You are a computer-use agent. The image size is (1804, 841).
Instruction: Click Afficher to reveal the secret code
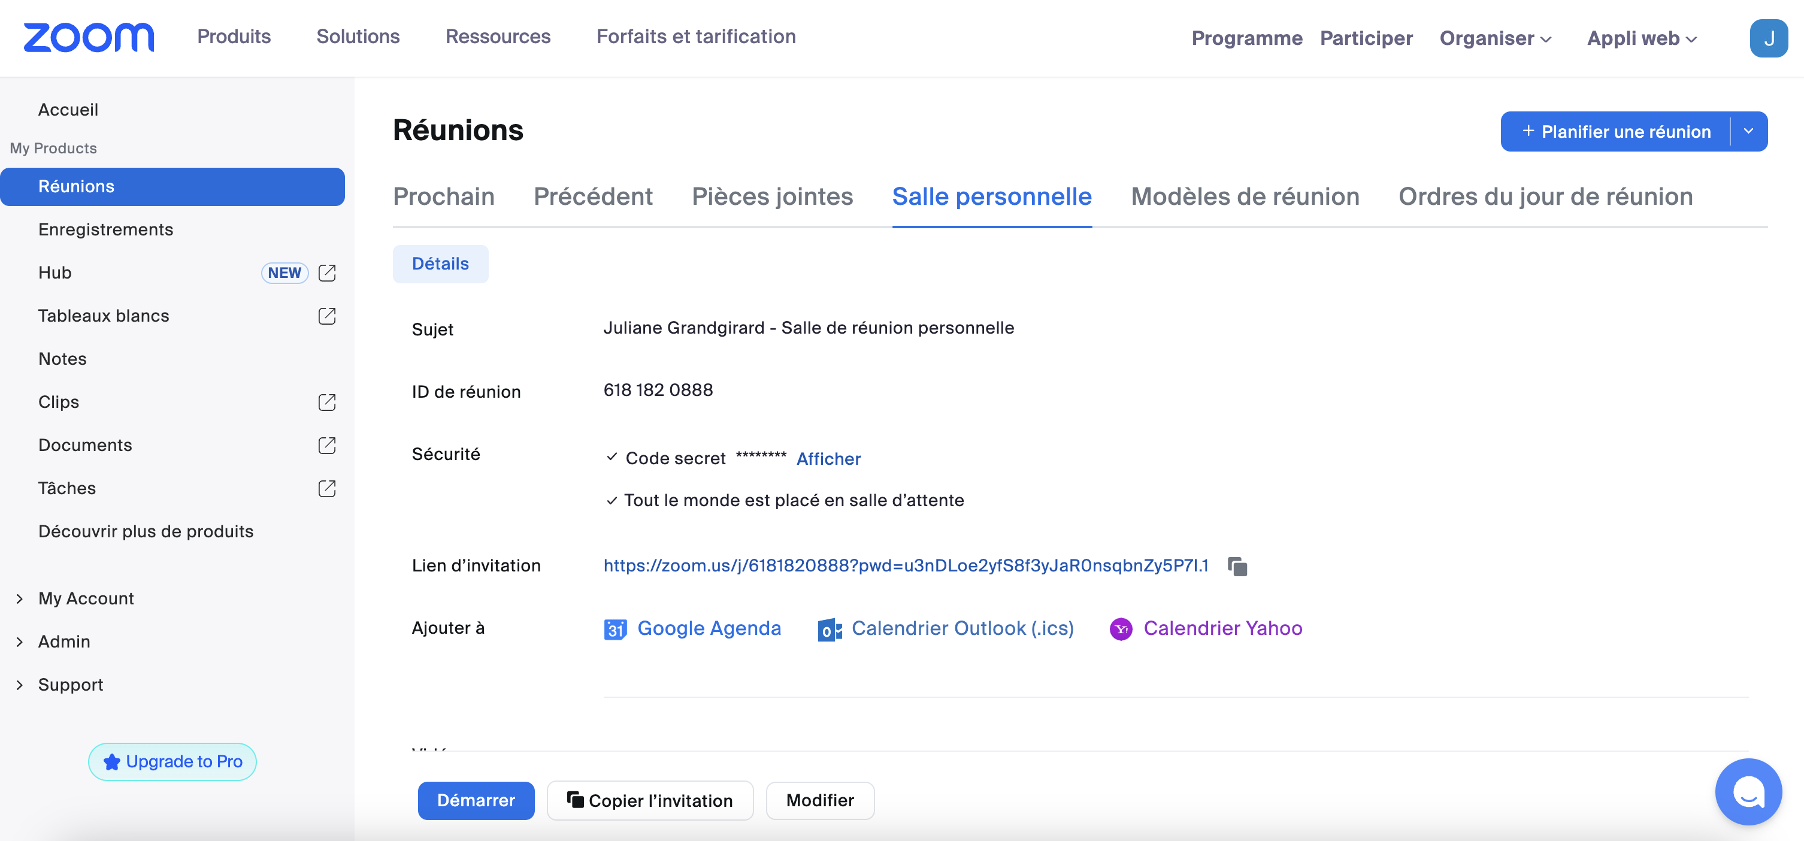(x=828, y=459)
